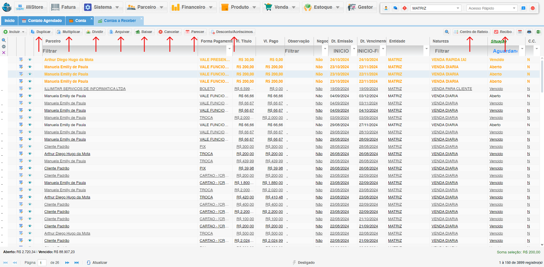Click the red alert diamond icon
Viewport: 544px width, 267px height.
click(x=405, y=8)
